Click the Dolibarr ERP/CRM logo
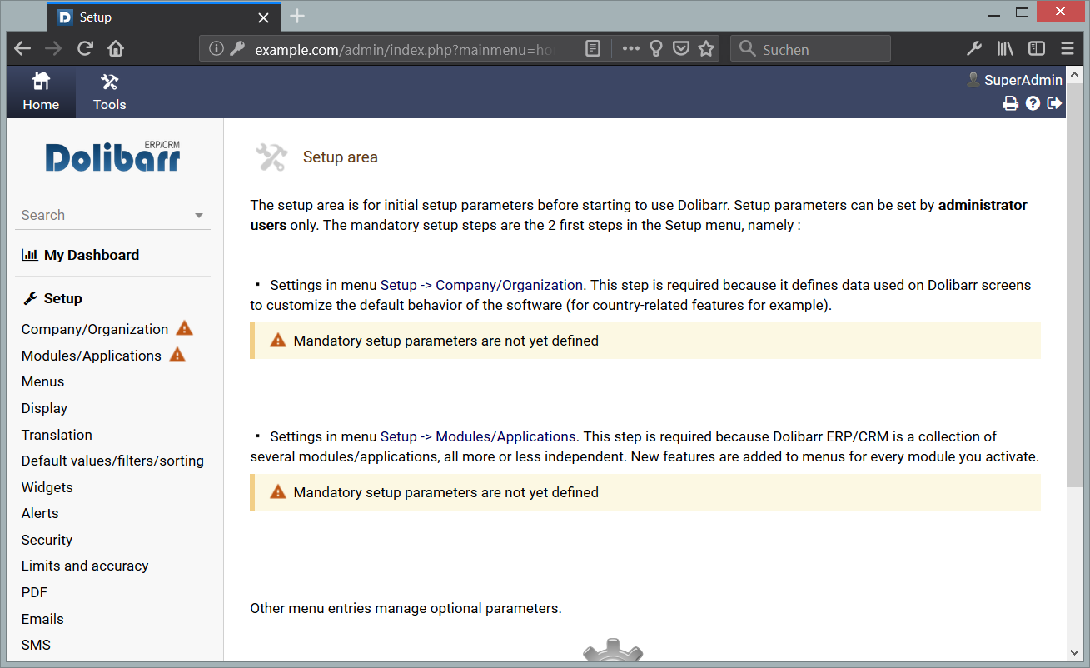The height and width of the screenshot is (668, 1090). [x=112, y=156]
